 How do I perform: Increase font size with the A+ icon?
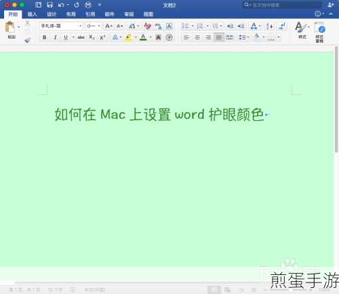108,26
